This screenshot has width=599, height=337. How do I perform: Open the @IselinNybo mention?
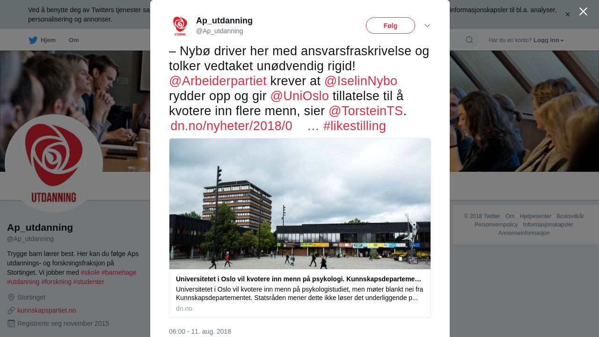[x=361, y=81]
